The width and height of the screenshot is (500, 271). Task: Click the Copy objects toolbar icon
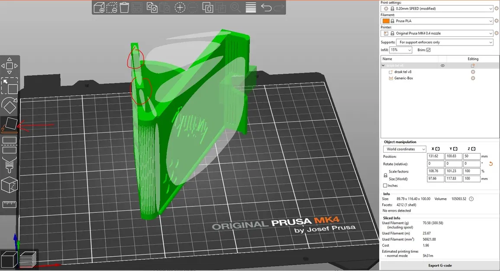click(152, 7)
